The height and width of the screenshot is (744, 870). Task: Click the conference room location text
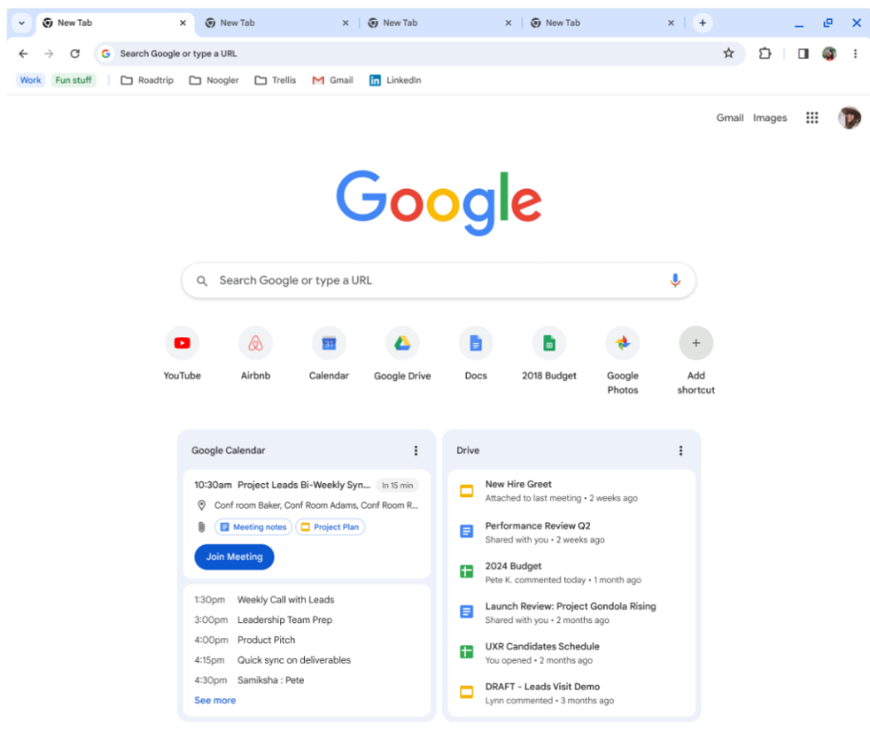(315, 506)
